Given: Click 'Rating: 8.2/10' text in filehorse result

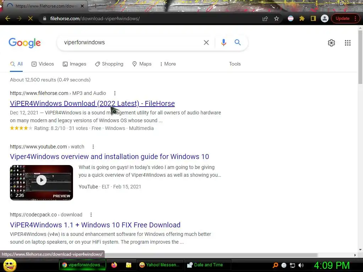Looking at the screenshot, I should pyautogui.click(x=50, y=128).
